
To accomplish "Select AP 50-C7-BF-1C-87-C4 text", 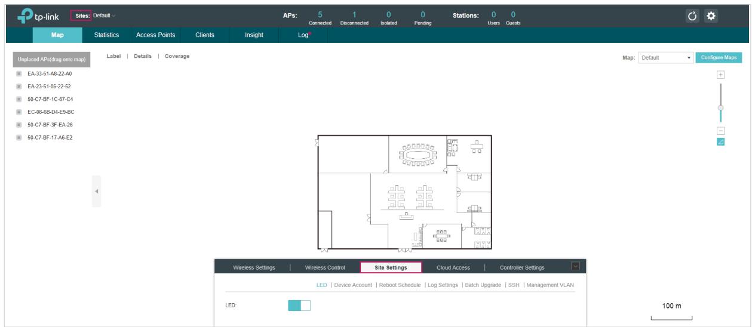I will (50, 99).
